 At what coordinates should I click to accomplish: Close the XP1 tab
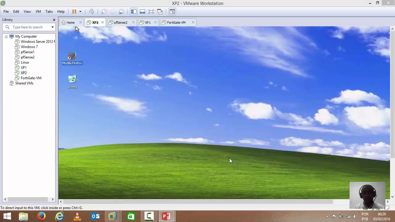[155, 22]
